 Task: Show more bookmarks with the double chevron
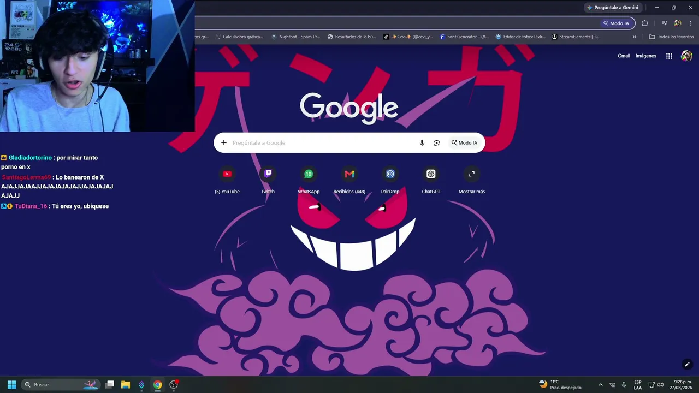(x=634, y=37)
